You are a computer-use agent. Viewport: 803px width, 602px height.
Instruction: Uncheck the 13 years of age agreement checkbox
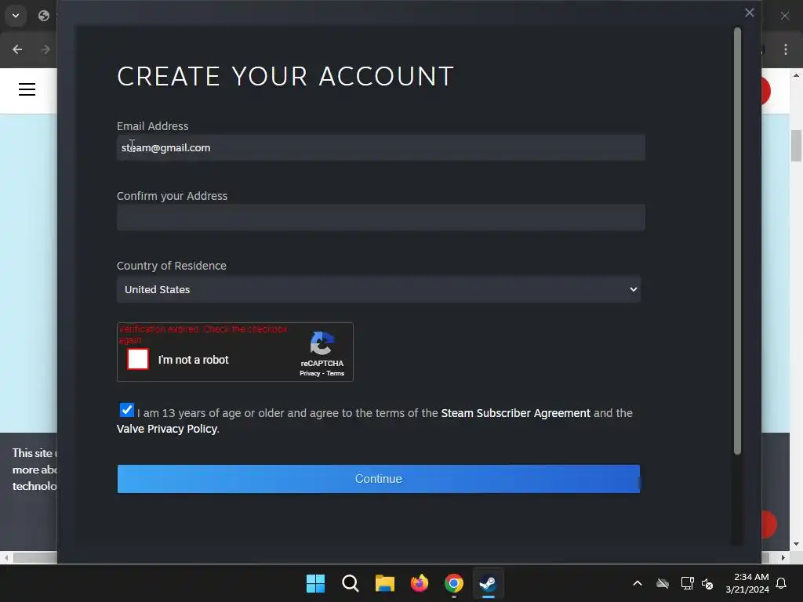click(126, 410)
